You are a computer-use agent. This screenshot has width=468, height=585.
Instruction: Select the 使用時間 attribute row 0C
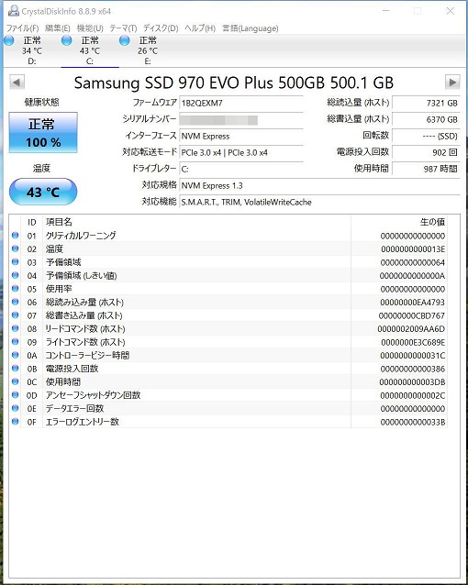point(228,381)
